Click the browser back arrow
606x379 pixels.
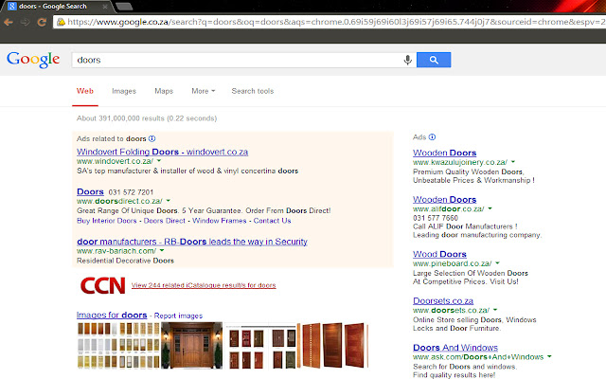coord(9,23)
